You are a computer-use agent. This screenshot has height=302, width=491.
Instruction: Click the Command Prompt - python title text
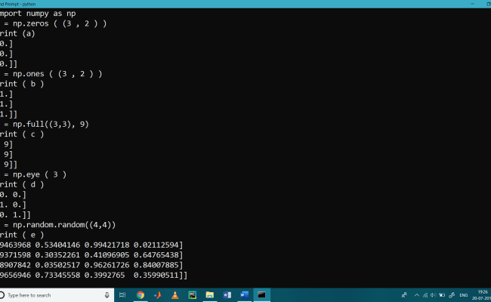(x=18, y=4)
